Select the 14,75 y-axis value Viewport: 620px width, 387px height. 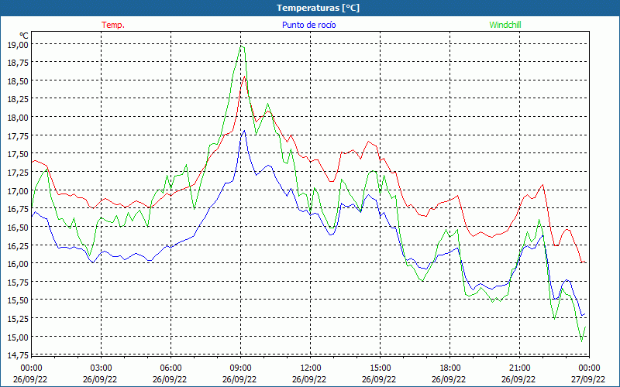18,355
